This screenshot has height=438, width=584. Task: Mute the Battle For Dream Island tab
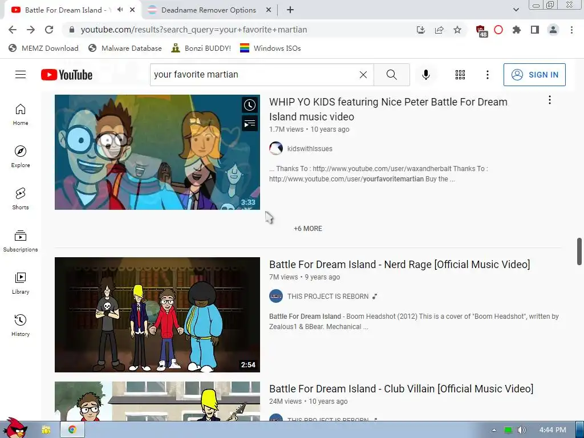click(120, 10)
